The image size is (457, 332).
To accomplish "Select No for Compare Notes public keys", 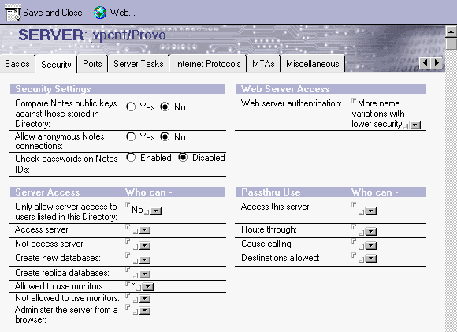I will click(x=165, y=106).
